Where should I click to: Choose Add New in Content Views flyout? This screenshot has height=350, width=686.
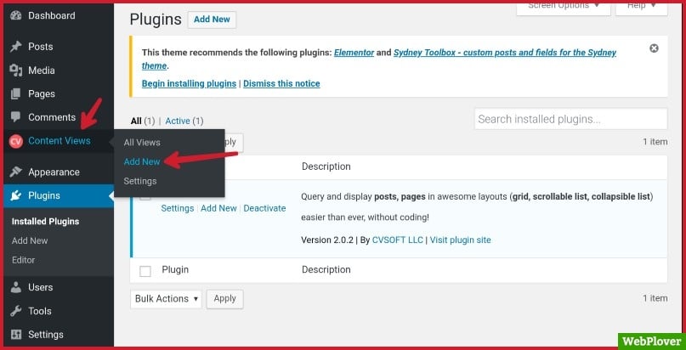(142, 161)
